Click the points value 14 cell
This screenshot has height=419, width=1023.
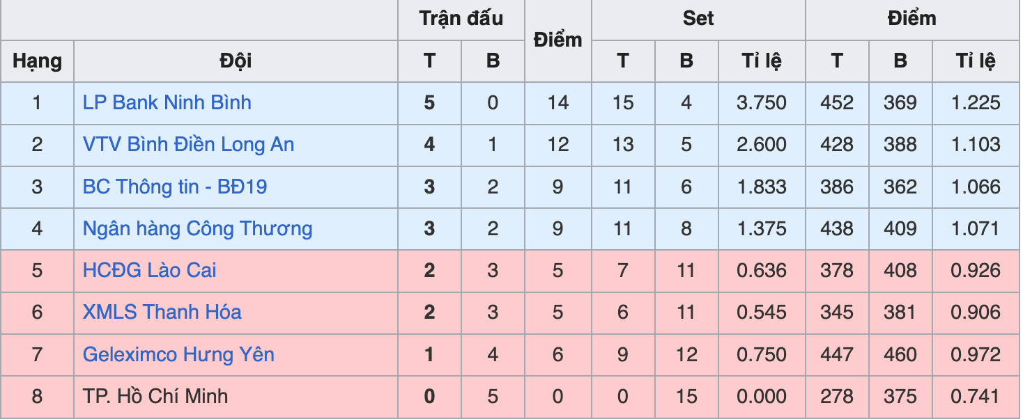(x=557, y=103)
